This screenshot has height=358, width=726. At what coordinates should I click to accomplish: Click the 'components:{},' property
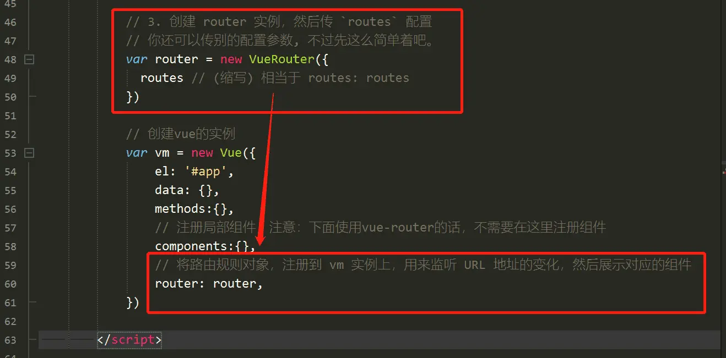click(x=205, y=246)
